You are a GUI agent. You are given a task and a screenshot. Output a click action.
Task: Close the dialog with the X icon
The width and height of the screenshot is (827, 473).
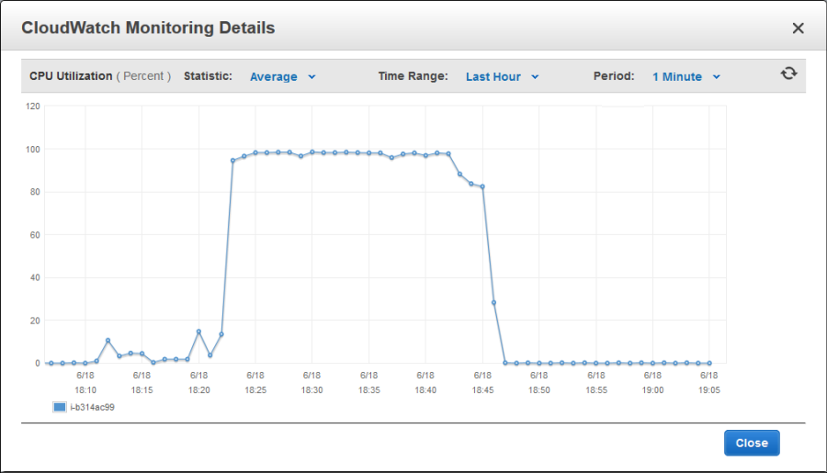click(x=798, y=28)
